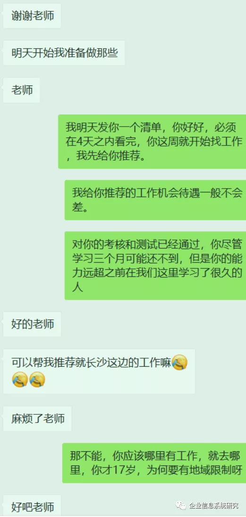Click the first crying emoji after 工作嘛

pyautogui.click(x=180, y=362)
